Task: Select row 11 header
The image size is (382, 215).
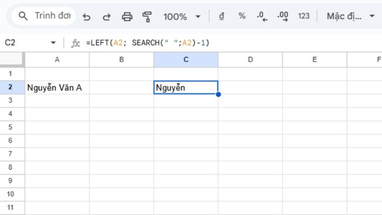Action: pyautogui.click(x=12, y=208)
